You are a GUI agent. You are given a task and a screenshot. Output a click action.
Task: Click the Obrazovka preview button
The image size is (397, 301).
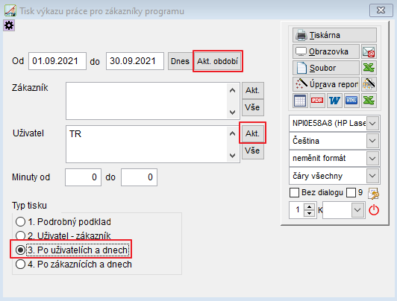(326, 51)
